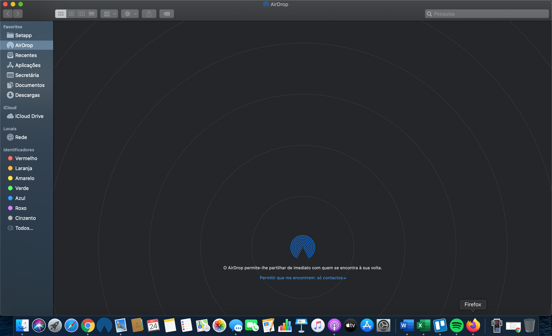Click the large AirDrop radar icon
552x336 pixels.
coord(303,247)
